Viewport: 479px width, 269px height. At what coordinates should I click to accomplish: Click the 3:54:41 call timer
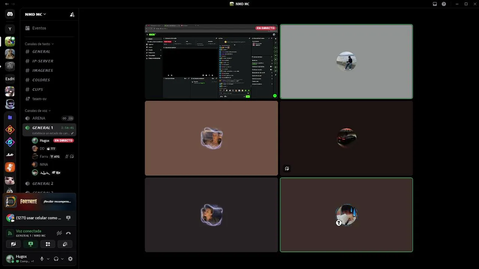point(67,128)
